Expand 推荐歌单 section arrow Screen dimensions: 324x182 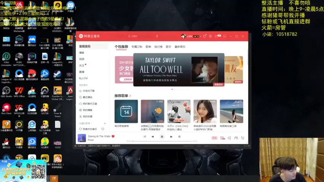click(x=130, y=96)
